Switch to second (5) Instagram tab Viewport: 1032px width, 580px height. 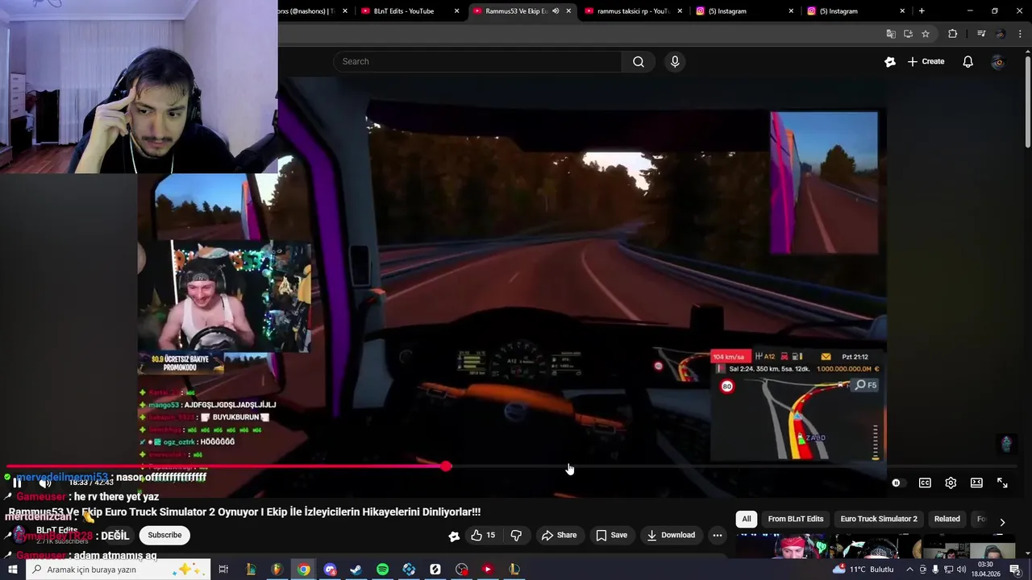tap(849, 11)
